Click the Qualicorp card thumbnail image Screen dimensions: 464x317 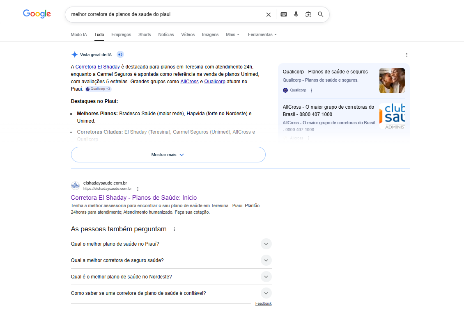pyautogui.click(x=392, y=80)
